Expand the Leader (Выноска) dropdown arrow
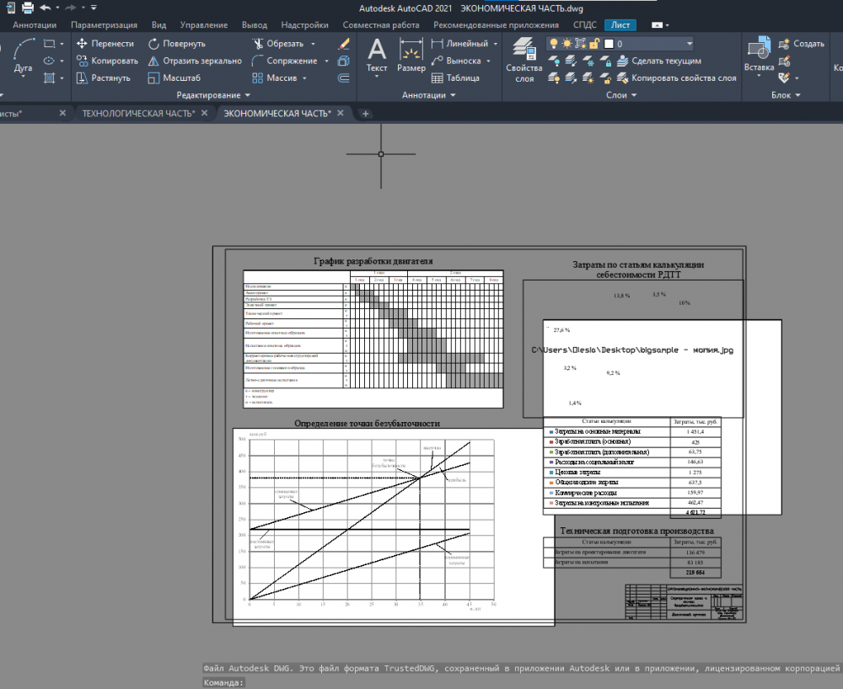The height and width of the screenshot is (689, 843). pyautogui.click(x=488, y=61)
